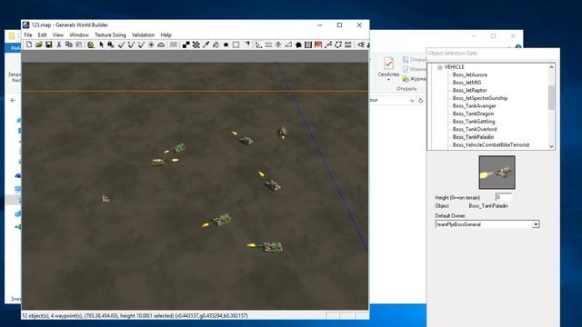Click the Open file folder icon
This screenshot has height=327, width=582.
38,45
